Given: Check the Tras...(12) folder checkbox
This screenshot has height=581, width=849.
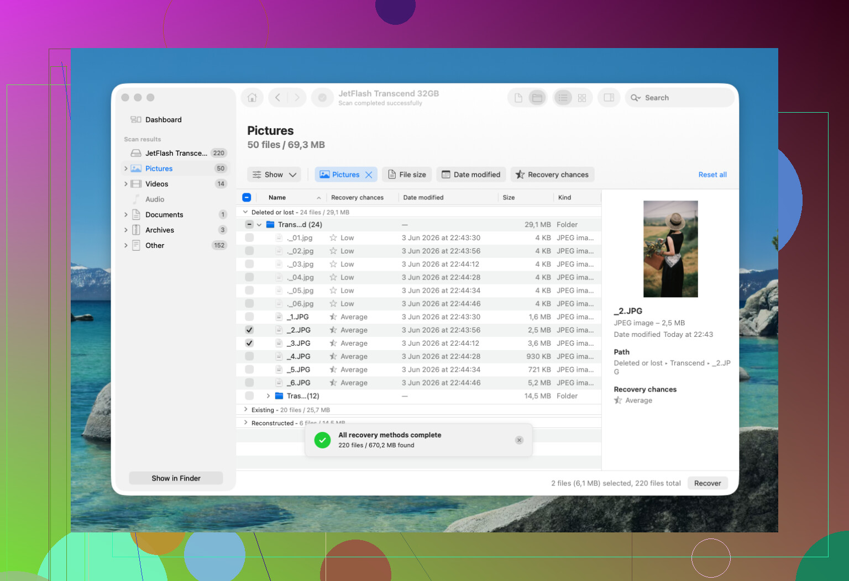Looking at the screenshot, I should pyautogui.click(x=249, y=396).
